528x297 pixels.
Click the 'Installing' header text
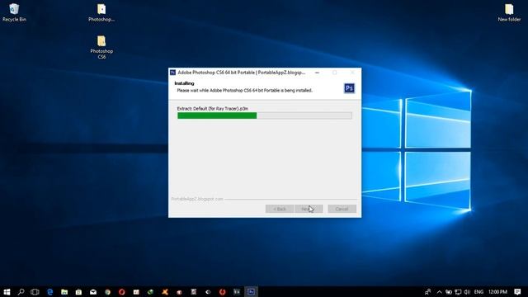tap(184, 83)
